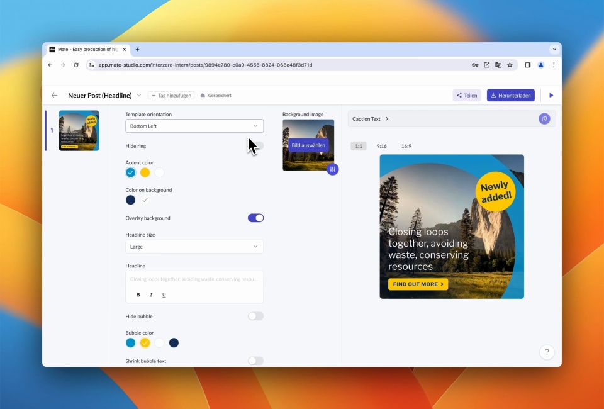
Task: Share the post via Teilen
Action: click(466, 96)
